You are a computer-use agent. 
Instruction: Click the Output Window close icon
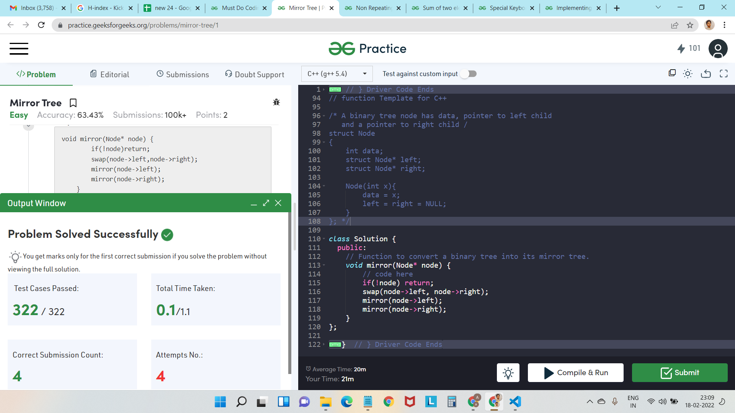tap(279, 203)
